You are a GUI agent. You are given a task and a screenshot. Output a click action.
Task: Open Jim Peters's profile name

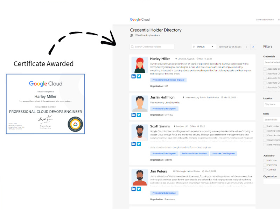coord(159,171)
